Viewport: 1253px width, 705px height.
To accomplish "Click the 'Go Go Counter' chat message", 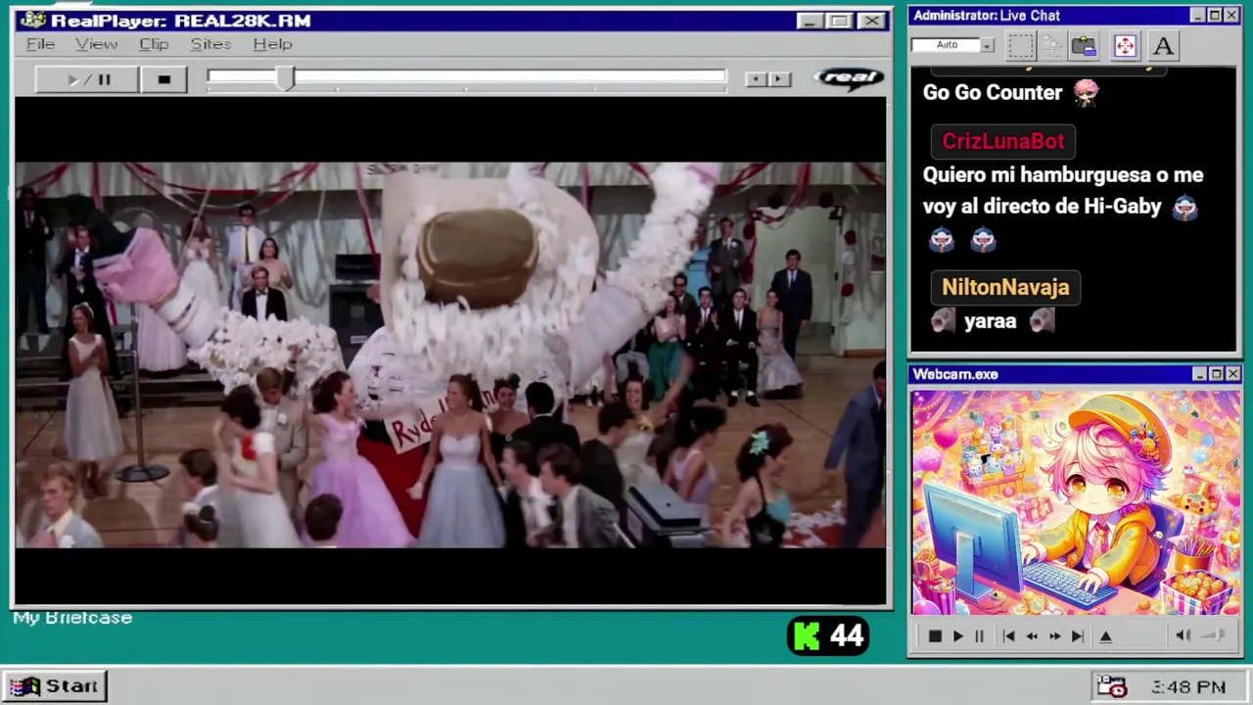I will click(992, 92).
